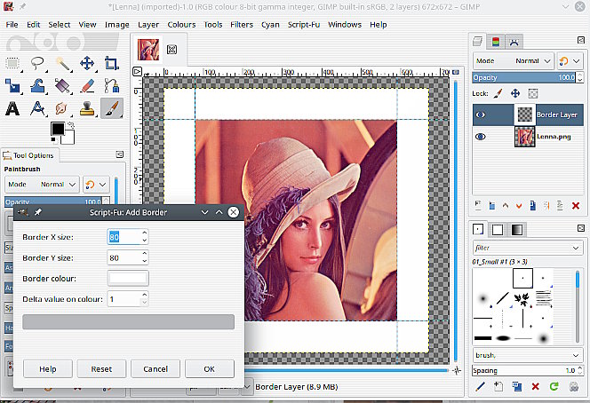Select the Rectangle Select tool
Screen dimensions: 590x403
[13, 63]
